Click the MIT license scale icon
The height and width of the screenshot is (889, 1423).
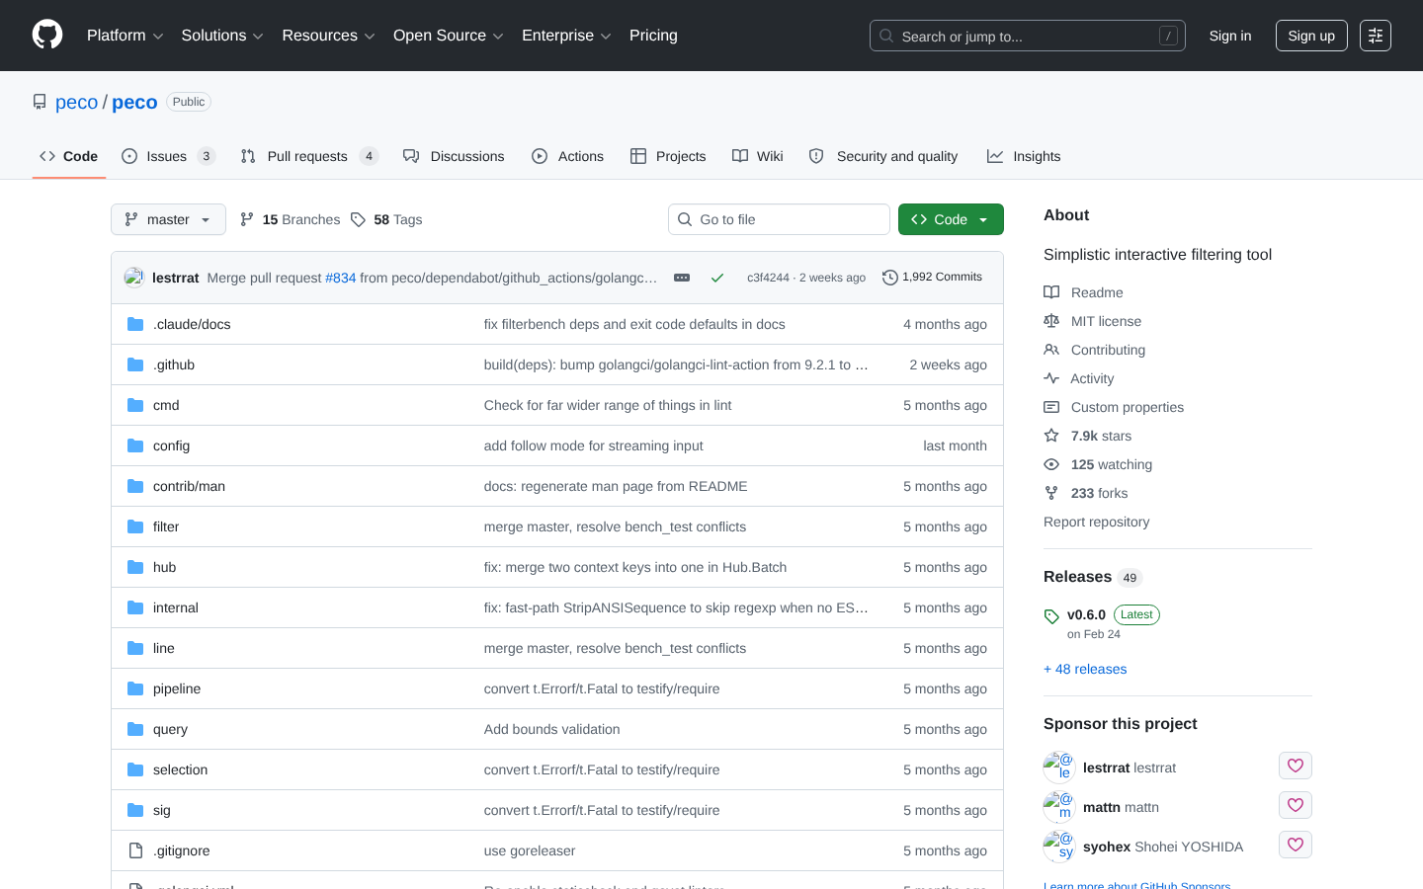pyautogui.click(x=1051, y=321)
